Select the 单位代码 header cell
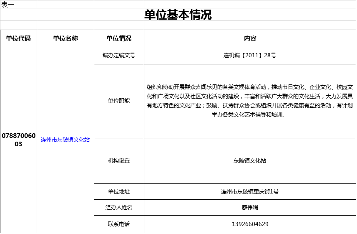The width and height of the screenshot is (357, 234). tap(18, 38)
